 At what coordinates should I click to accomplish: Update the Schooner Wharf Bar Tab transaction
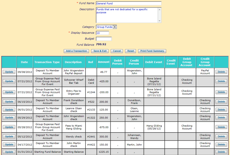pyautogui.click(x=9, y=81)
